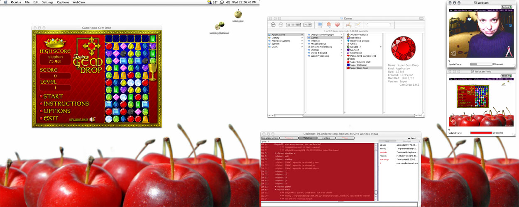519x207 pixels.
Task: Open INSTRUCTIONS in Gem Drop
Action: [x=66, y=103]
